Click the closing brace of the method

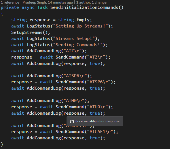coord(2,144)
